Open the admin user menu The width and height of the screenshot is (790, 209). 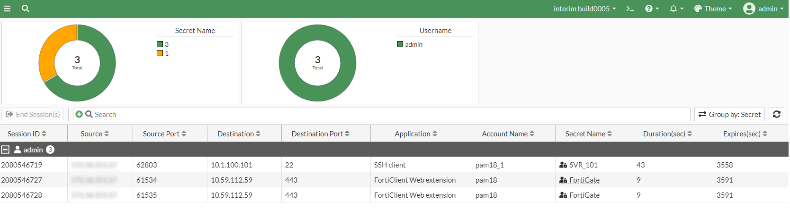pyautogui.click(x=763, y=8)
